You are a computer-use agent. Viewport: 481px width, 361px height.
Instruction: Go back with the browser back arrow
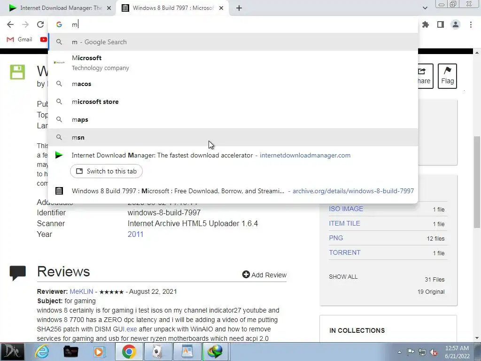click(10, 24)
